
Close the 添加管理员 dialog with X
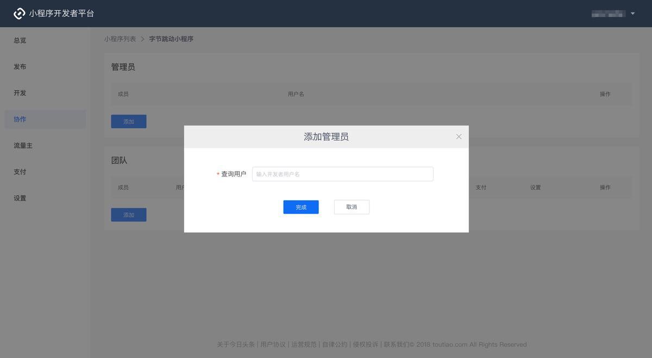coord(459,137)
